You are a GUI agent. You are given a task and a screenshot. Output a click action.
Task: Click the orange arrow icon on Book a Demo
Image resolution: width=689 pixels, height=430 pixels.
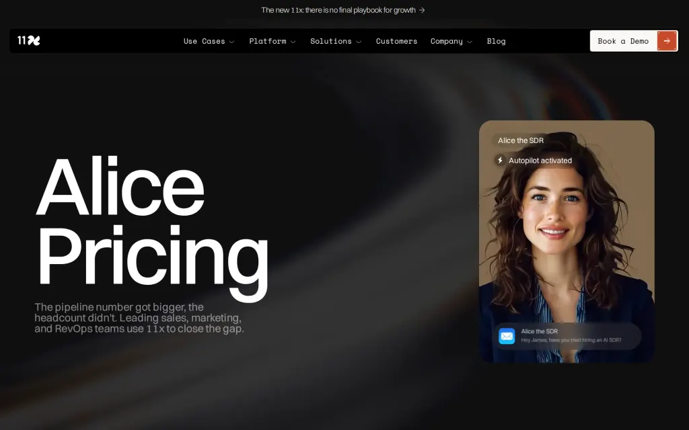(667, 41)
